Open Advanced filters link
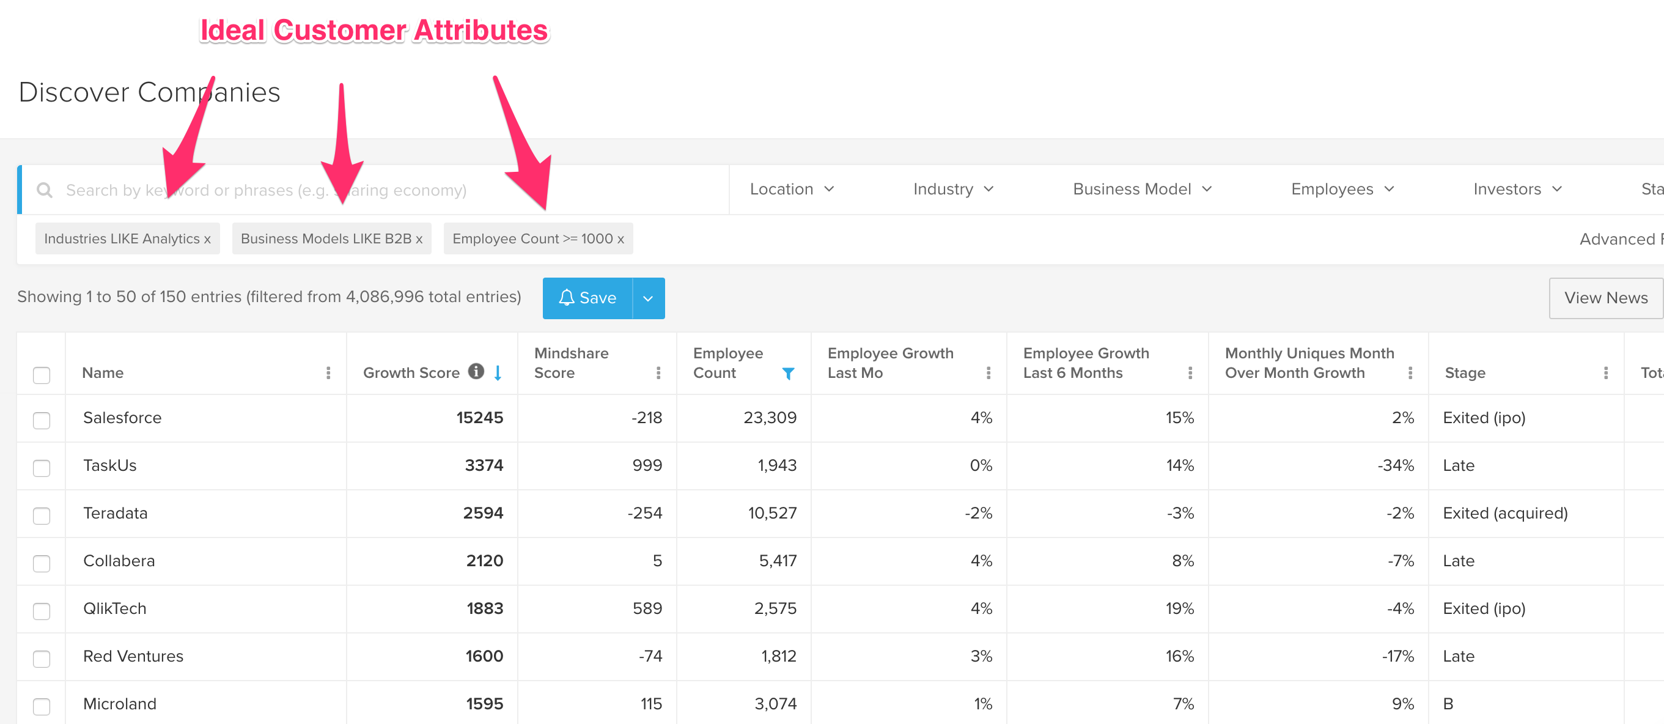1664x724 pixels. coord(1621,239)
